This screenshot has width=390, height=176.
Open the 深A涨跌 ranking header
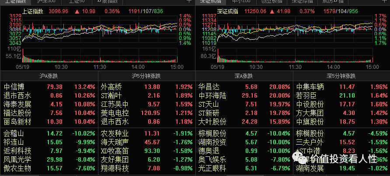[244, 76]
